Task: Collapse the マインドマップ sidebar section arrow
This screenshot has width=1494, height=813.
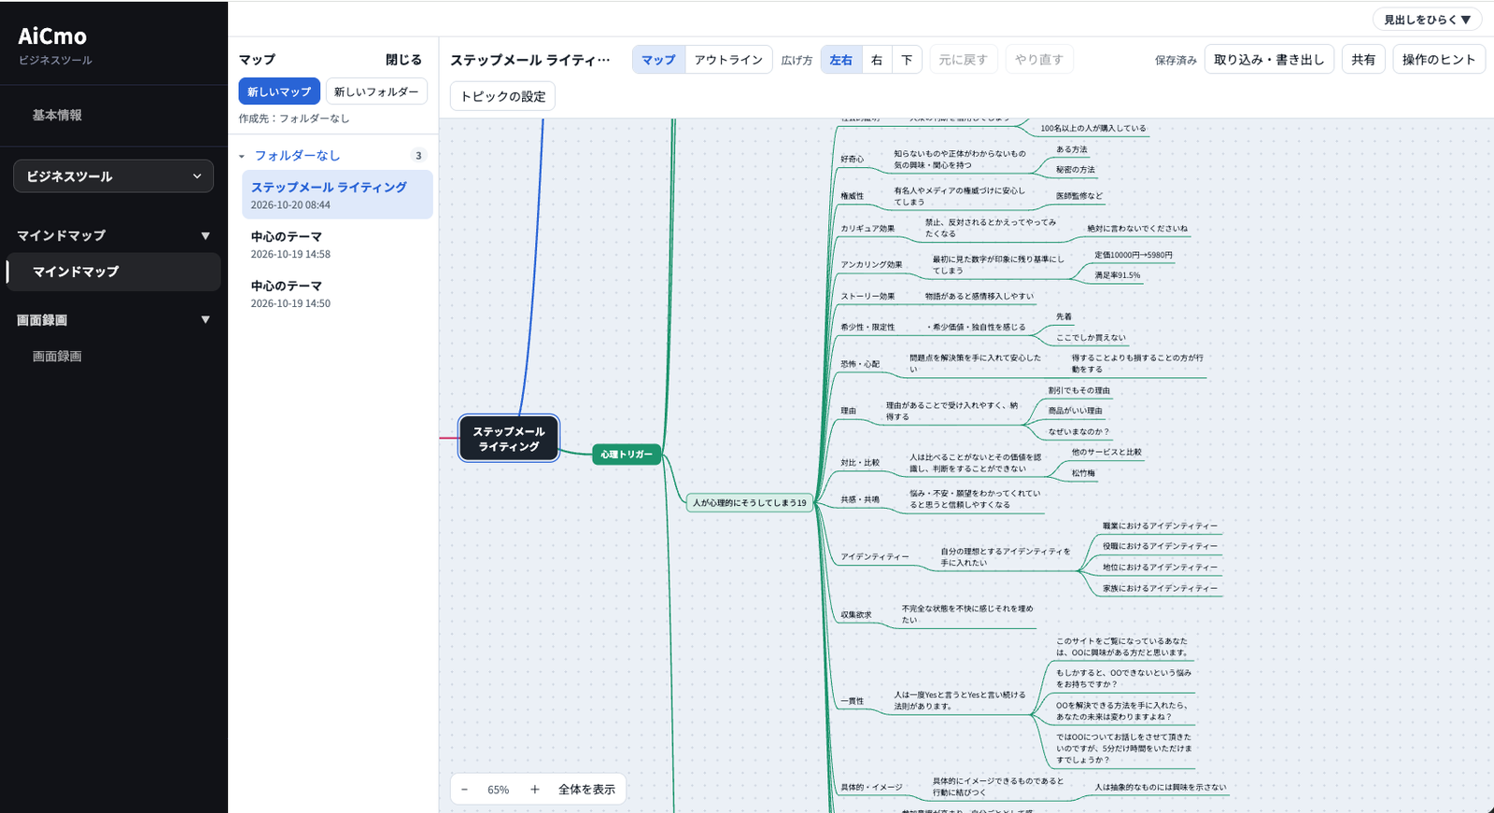Action: click(205, 236)
